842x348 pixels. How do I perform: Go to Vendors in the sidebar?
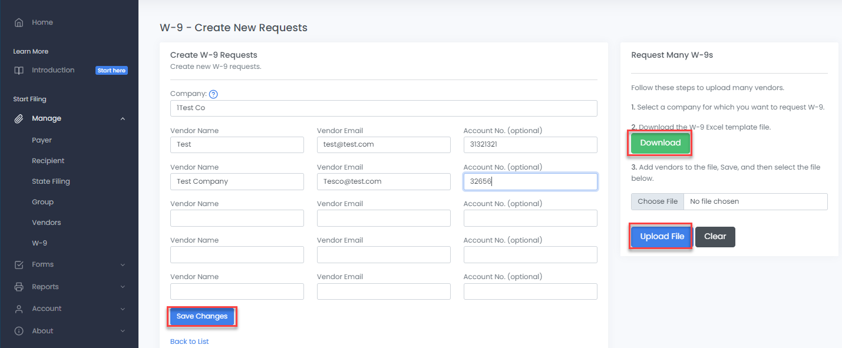47,223
